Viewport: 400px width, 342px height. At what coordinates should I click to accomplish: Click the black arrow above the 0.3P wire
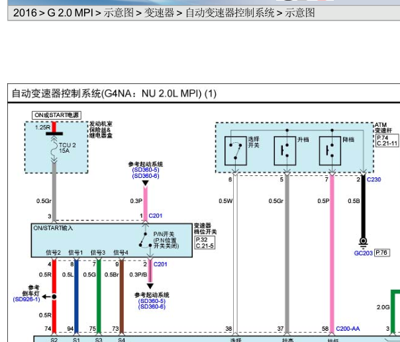click(146, 183)
